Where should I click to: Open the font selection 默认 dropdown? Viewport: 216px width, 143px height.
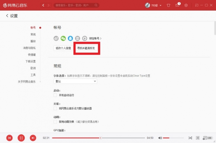[75, 81]
